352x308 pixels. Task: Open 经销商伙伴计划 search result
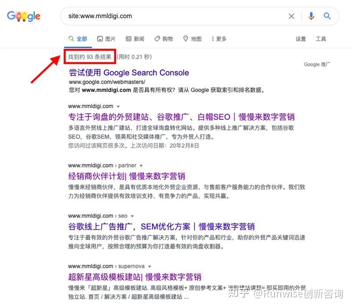click(127, 176)
